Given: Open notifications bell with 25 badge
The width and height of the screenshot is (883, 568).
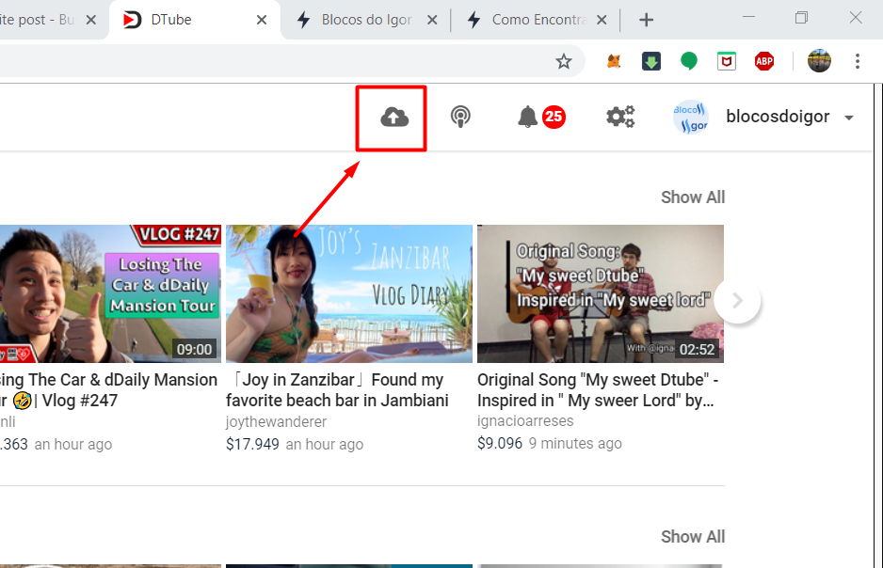Looking at the screenshot, I should [529, 117].
